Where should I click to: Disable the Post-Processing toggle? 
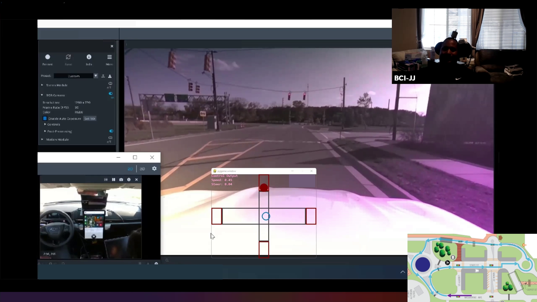click(111, 131)
